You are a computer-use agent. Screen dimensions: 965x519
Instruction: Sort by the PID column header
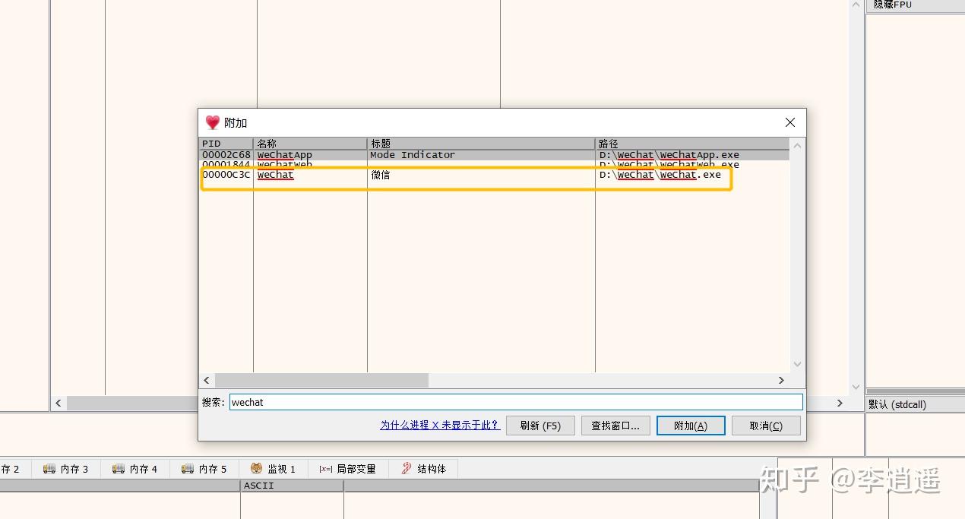coord(226,144)
